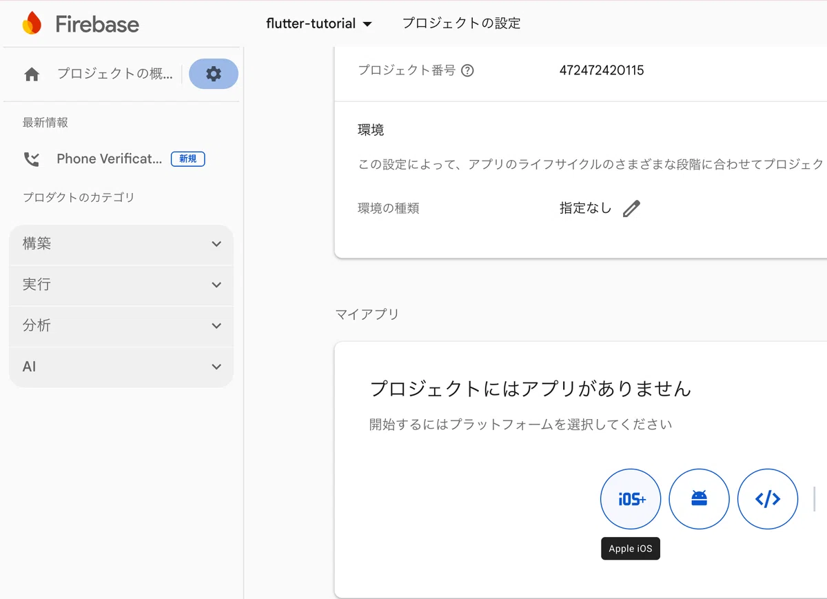This screenshot has width=827, height=599.
Task: Click the Phone Verification phone icon
Action: point(32,159)
